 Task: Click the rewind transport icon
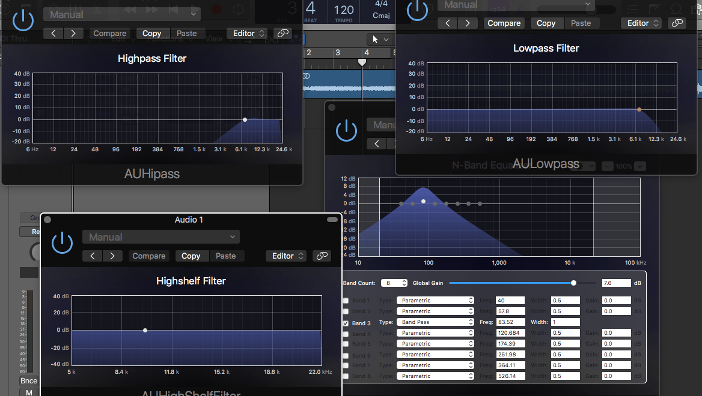tap(129, 10)
